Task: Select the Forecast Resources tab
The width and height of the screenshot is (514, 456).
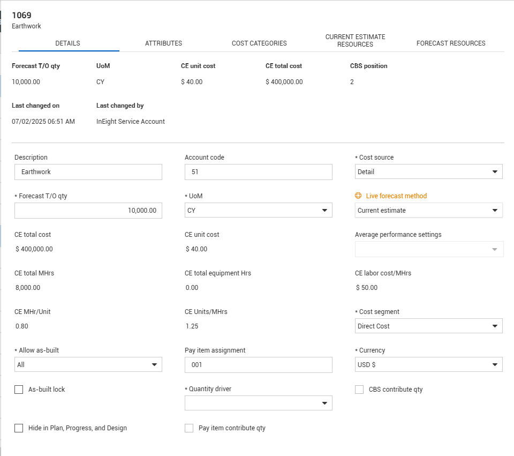Action: click(x=451, y=43)
